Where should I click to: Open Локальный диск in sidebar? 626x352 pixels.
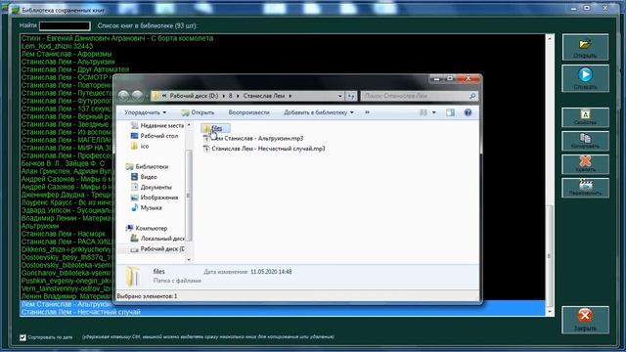click(157, 239)
